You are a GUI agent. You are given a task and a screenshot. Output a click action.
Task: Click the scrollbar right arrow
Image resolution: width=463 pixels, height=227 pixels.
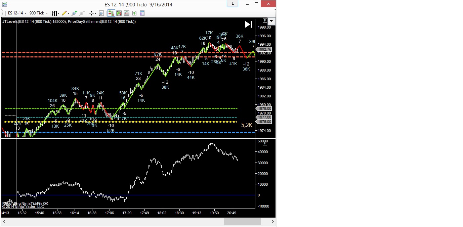273,222
